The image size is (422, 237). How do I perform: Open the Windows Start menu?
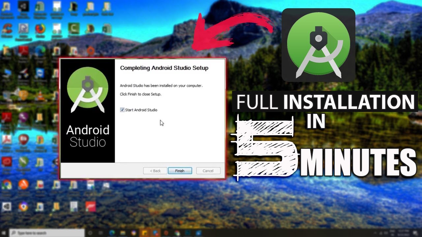[5, 233]
